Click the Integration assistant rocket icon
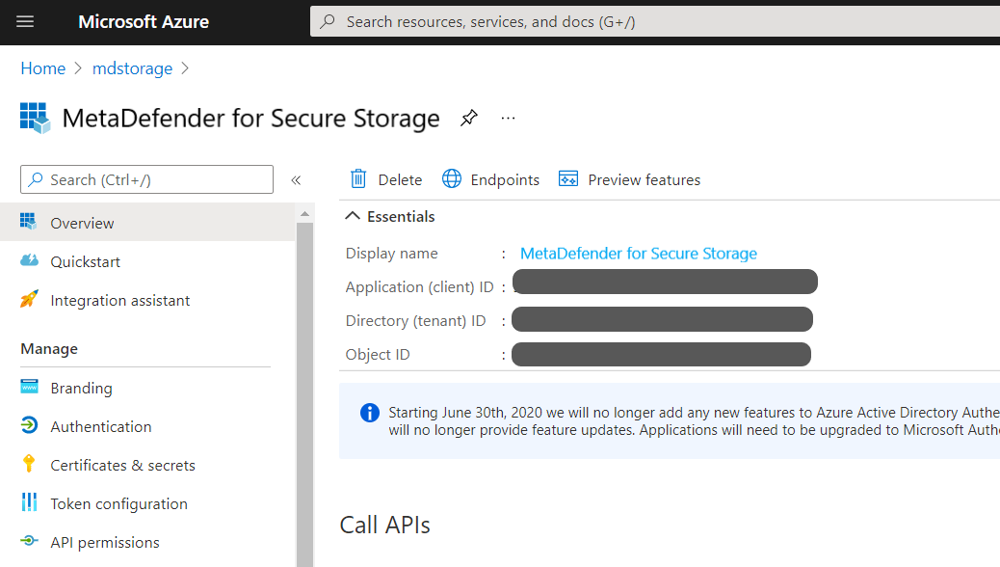 pos(29,299)
